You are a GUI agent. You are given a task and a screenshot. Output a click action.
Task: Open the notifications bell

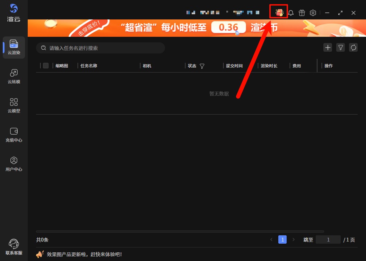(x=291, y=13)
